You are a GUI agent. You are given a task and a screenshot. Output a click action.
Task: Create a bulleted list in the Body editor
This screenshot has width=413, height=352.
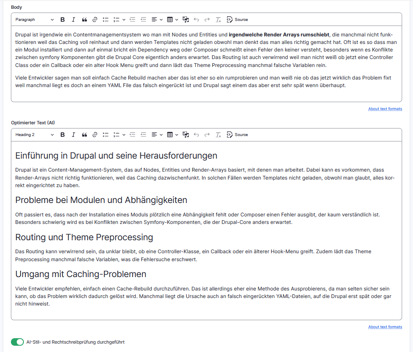[x=106, y=19]
